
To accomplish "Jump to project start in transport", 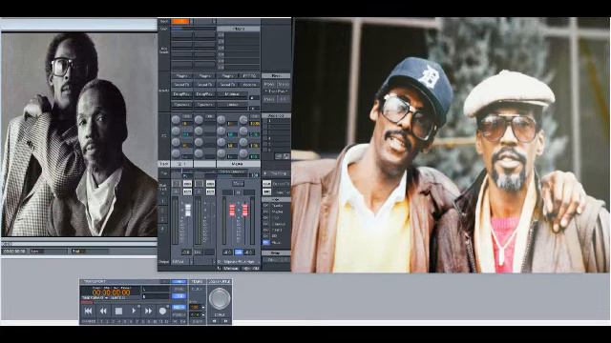I will point(88,312).
